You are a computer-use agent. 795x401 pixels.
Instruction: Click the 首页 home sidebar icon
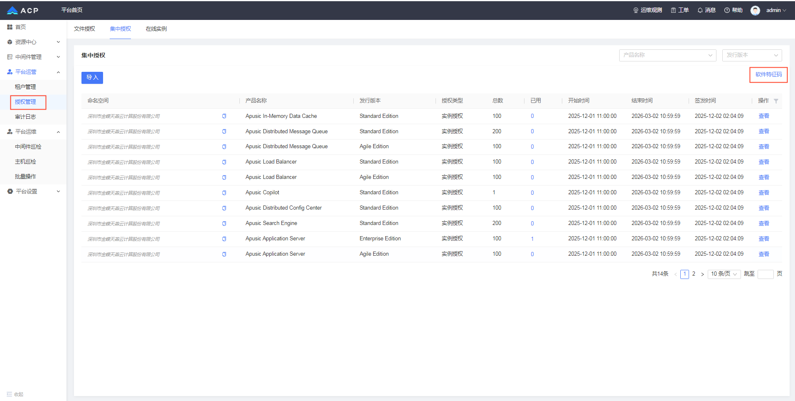(10, 27)
